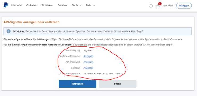The image size is (197, 96).
Task: Click the red notification badge
Action: (160, 4)
